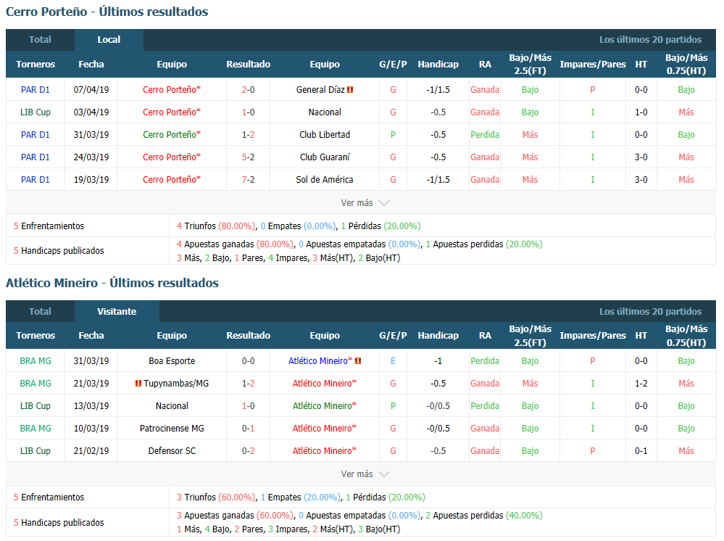
Task: Click Los últimos 20 partidos in Atlético Mineiro header
Action: pos(650,311)
